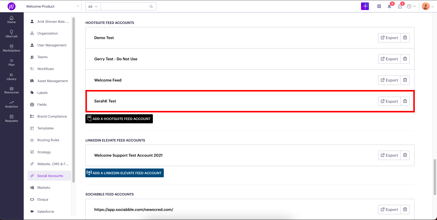
Task: Click the Welcome Feed account name
Action: click(108, 80)
